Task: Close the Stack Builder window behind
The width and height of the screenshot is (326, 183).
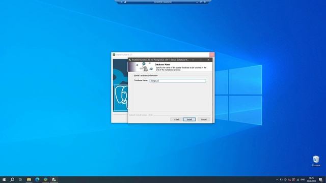Action: (212, 54)
